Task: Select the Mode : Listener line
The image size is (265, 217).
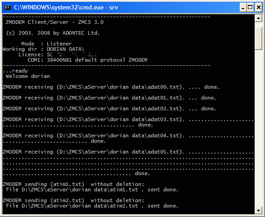Action: pyautogui.click(x=46, y=44)
